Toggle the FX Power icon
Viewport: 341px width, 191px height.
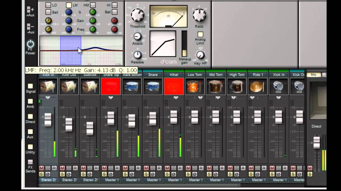tap(30, 44)
